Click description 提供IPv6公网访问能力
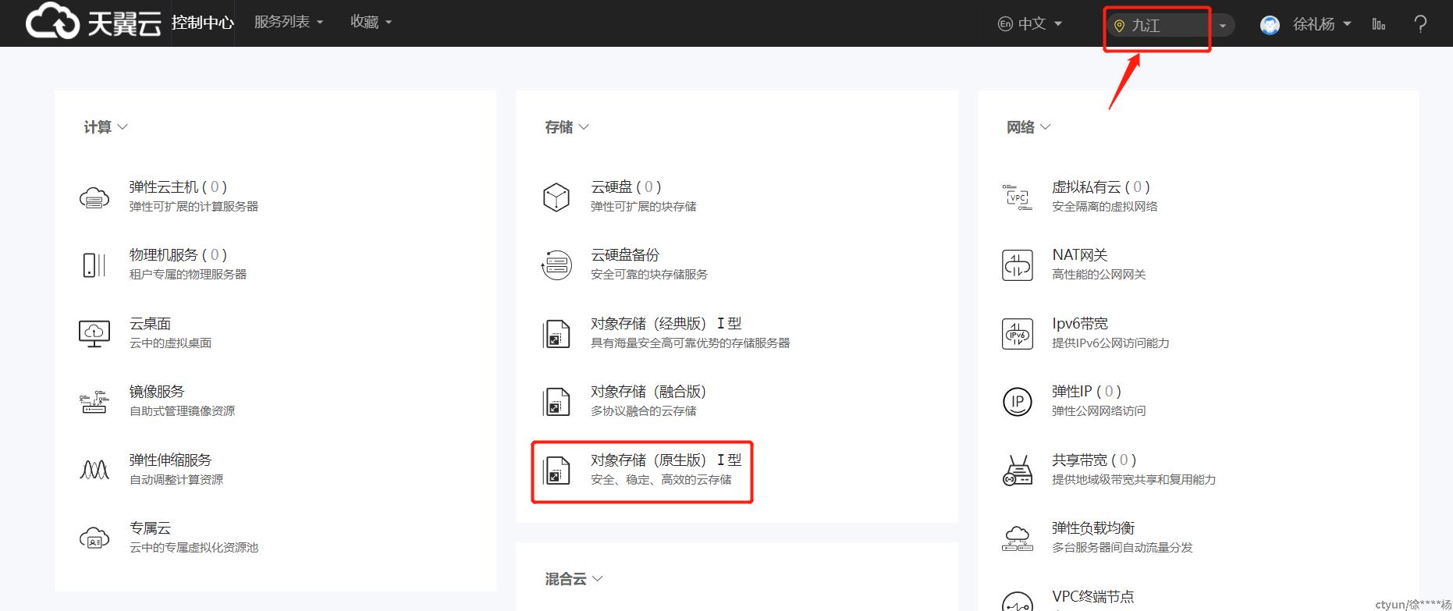The width and height of the screenshot is (1453, 611). click(1110, 343)
